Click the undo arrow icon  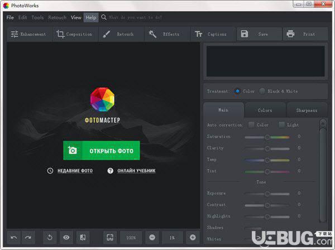pos(13,237)
